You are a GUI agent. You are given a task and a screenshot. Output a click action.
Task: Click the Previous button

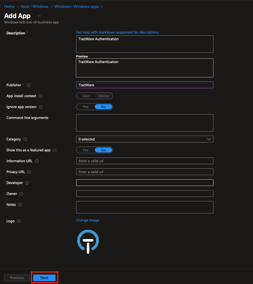tap(17, 278)
